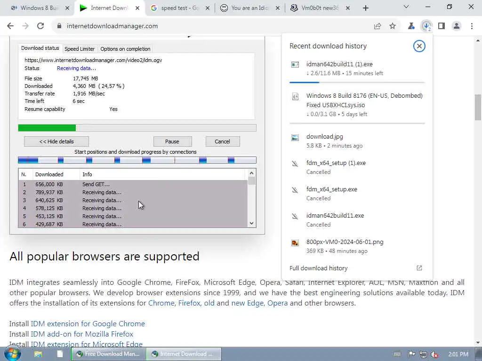
Task: Select the Options on completion tab
Action: click(125, 49)
